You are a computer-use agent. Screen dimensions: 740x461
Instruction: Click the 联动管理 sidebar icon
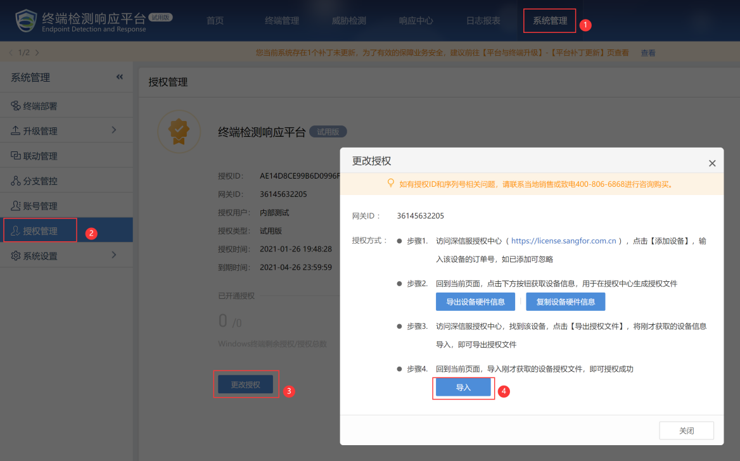pos(16,156)
